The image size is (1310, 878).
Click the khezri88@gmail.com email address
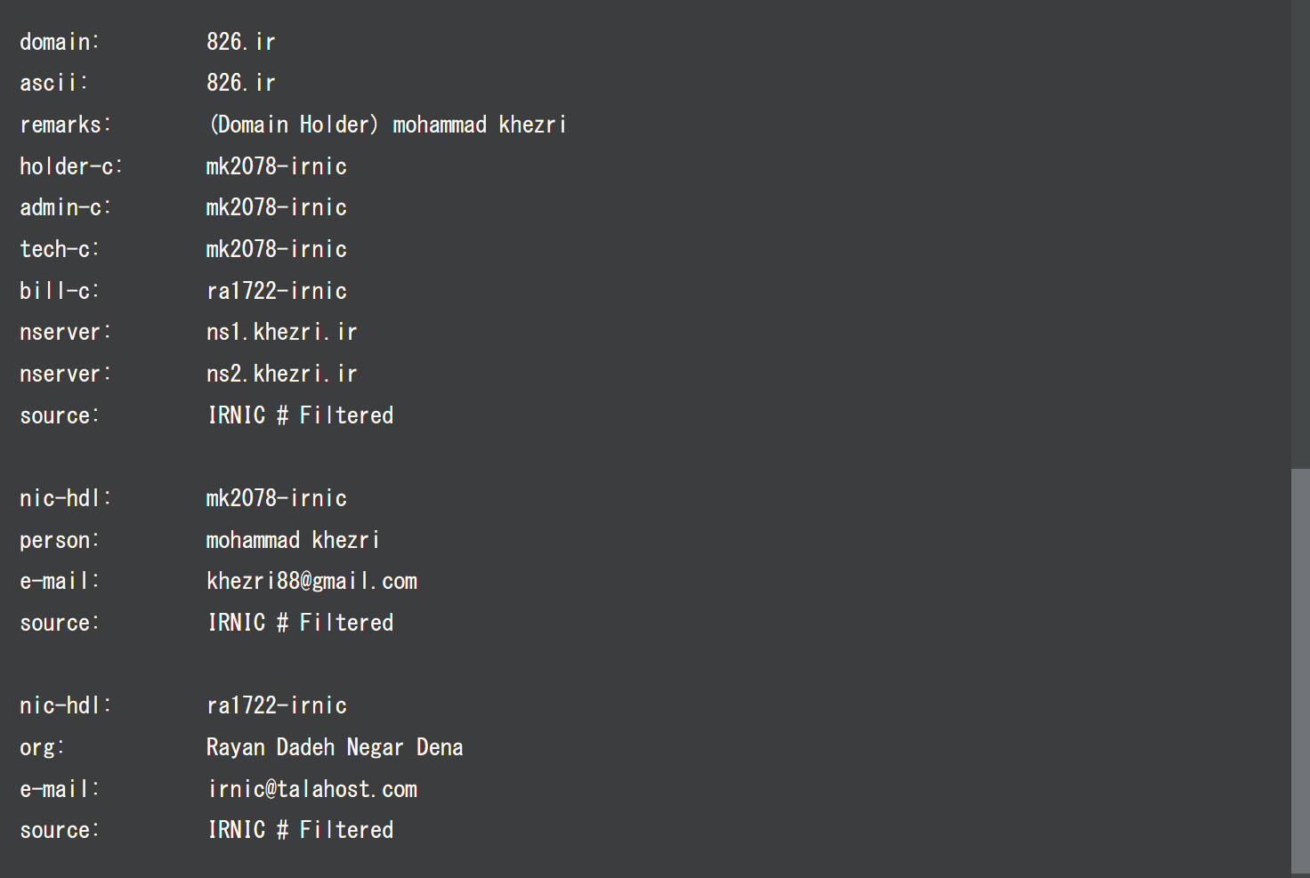[x=311, y=581]
